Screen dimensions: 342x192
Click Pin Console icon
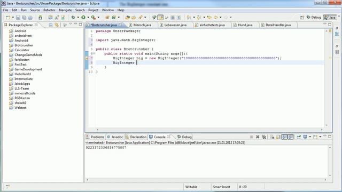[x=299, y=137]
